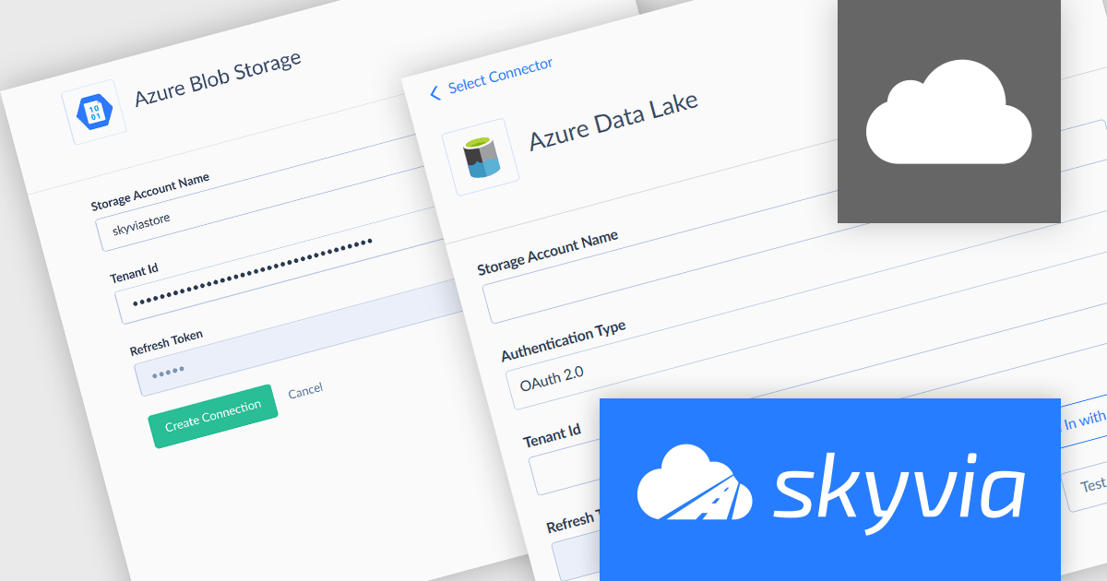Click the Authentication Type label
Screen dimensions: 1107x581
point(563,341)
